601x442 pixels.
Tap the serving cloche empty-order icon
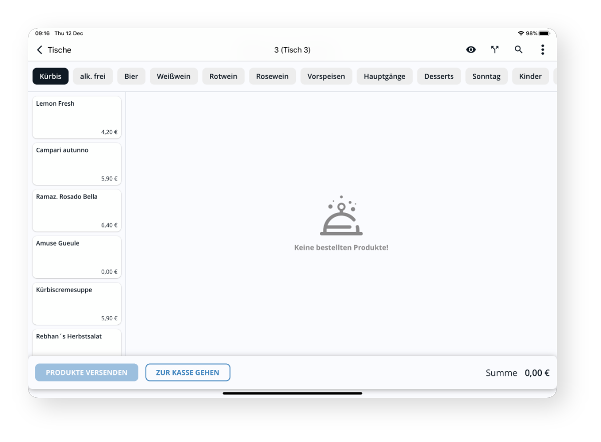tap(341, 216)
